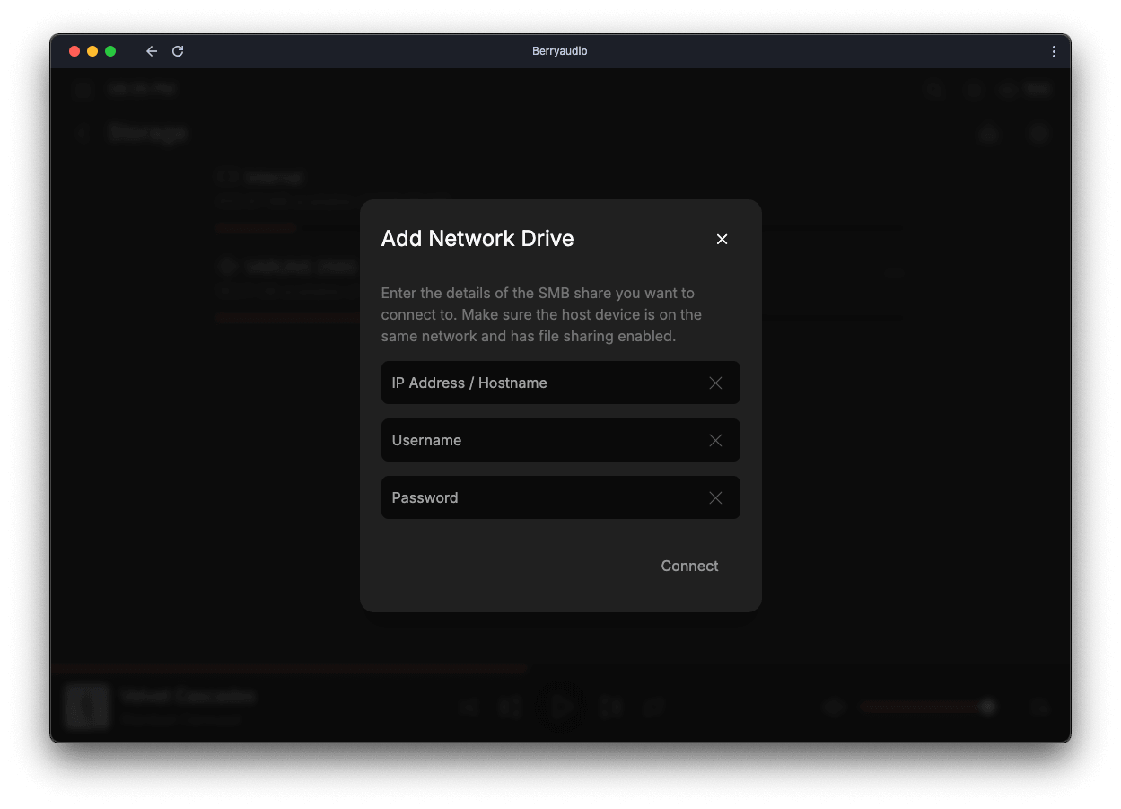Screen dimensions: 1121x809
Task: Clear the Password field
Action: [715, 498]
